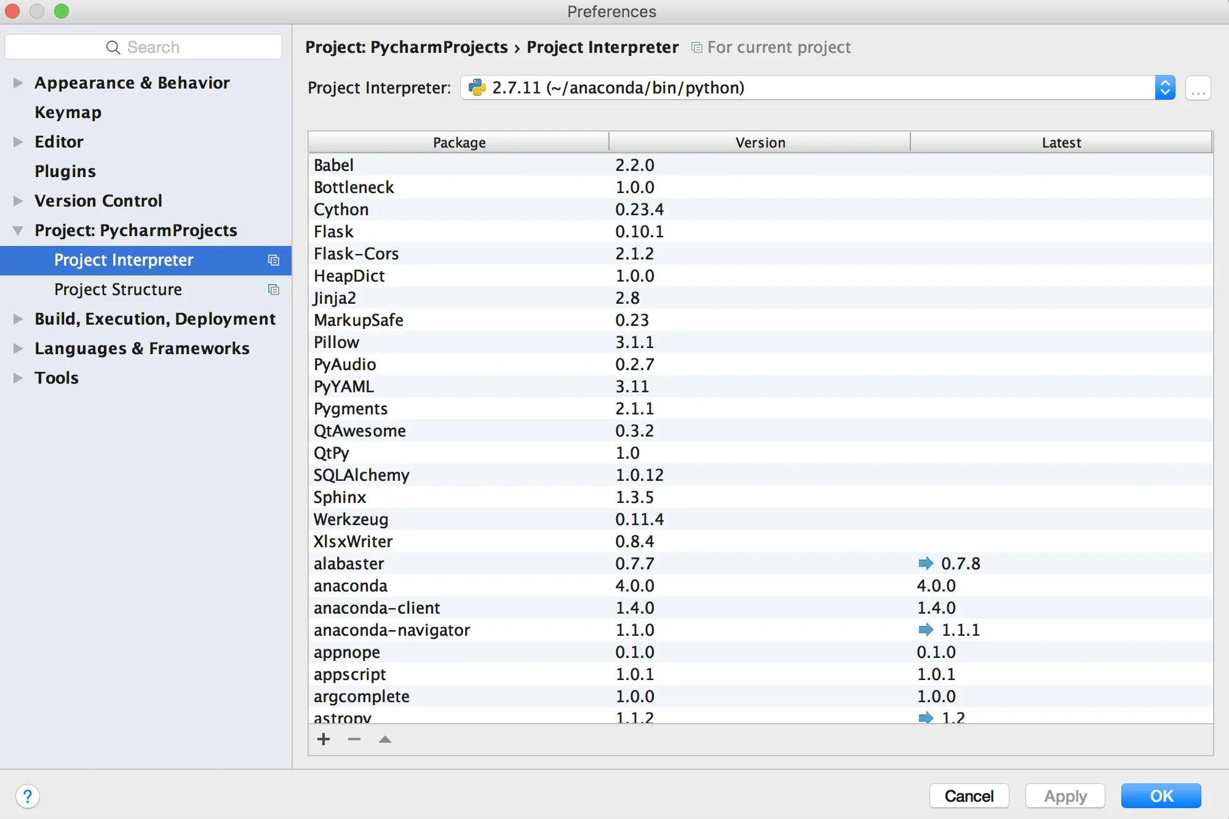Select the anaconda-navigator package row
This screenshot has height=819, width=1229.
(392, 630)
